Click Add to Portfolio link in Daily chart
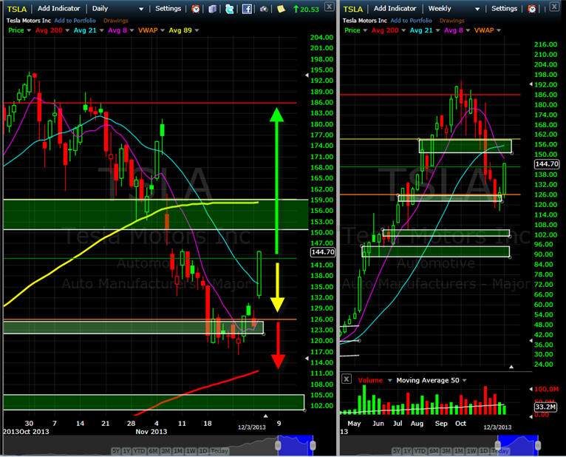 pos(75,21)
